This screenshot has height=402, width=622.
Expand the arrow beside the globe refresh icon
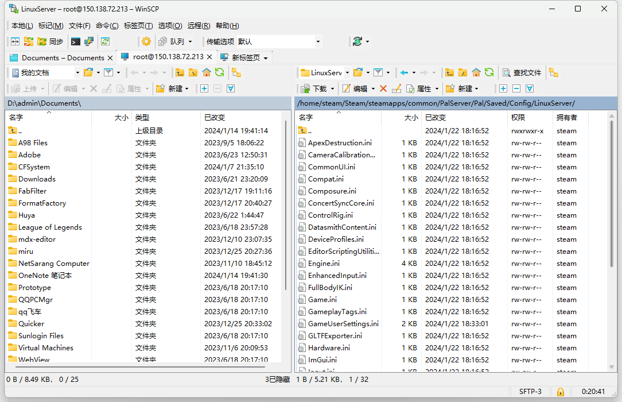coord(367,42)
